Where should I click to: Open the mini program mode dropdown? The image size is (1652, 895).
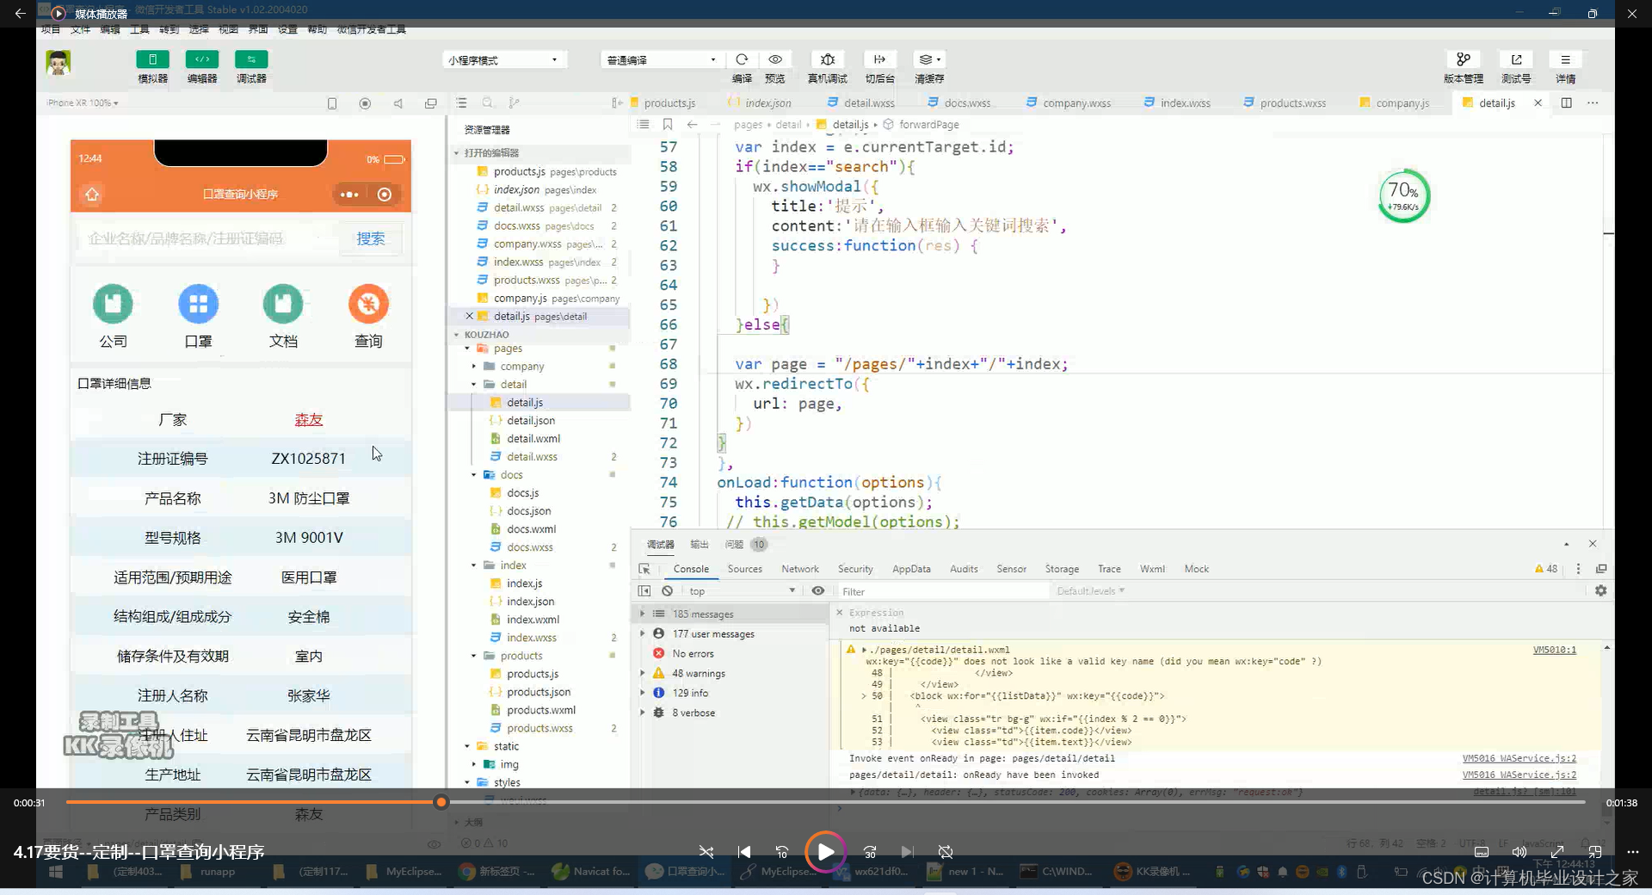coord(503,60)
